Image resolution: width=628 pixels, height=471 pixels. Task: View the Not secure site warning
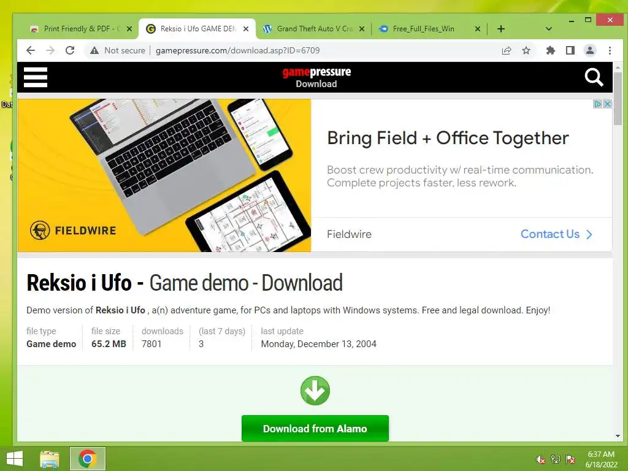tap(117, 50)
